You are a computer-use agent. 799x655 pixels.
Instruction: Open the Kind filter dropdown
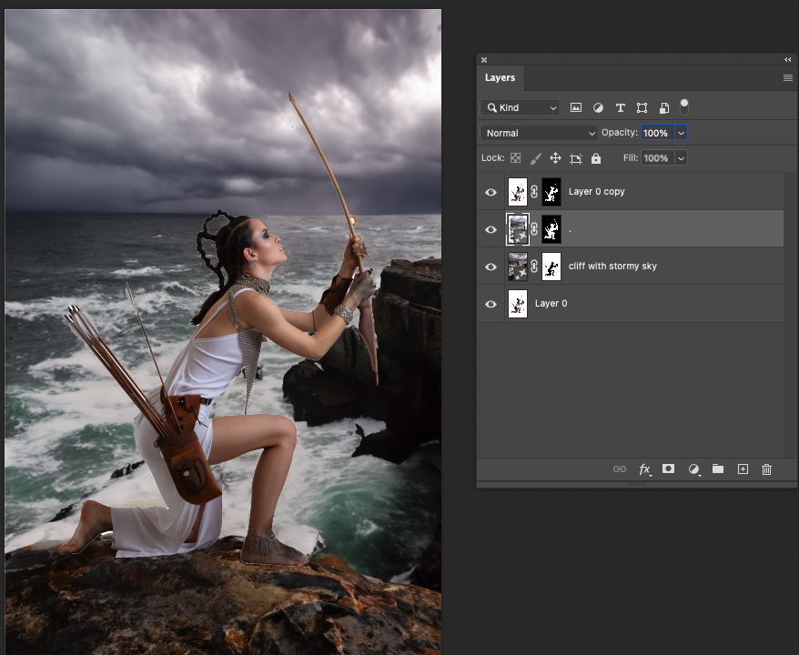pyautogui.click(x=520, y=106)
